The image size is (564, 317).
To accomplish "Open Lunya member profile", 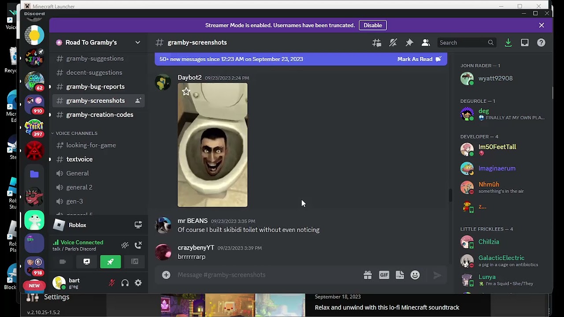I will (x=503, y=280).
